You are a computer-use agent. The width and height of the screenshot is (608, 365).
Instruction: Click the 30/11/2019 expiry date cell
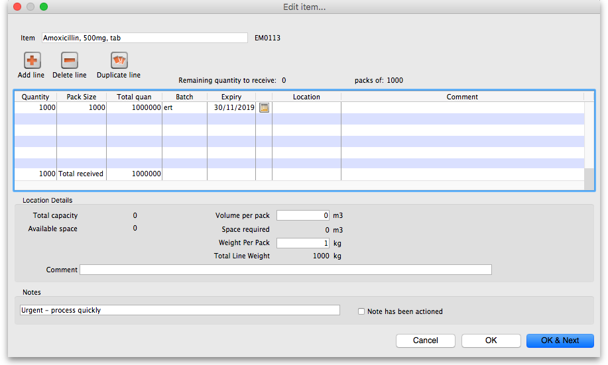(x=231, y=107)
